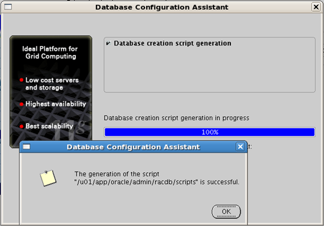Click the checkmark beside script generation step
324x226 pixels.
(108, 43)
